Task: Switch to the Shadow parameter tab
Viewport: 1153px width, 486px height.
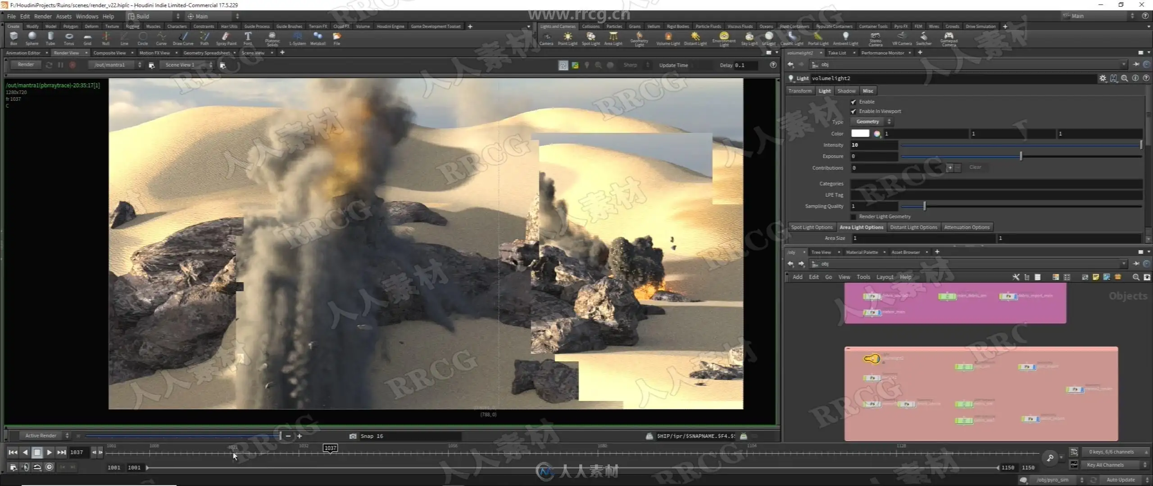Action: coord(846,91)
